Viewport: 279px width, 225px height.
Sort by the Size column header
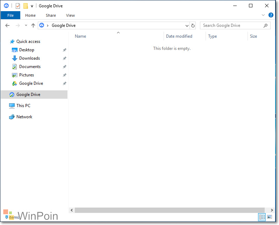(x=253, y=36)
